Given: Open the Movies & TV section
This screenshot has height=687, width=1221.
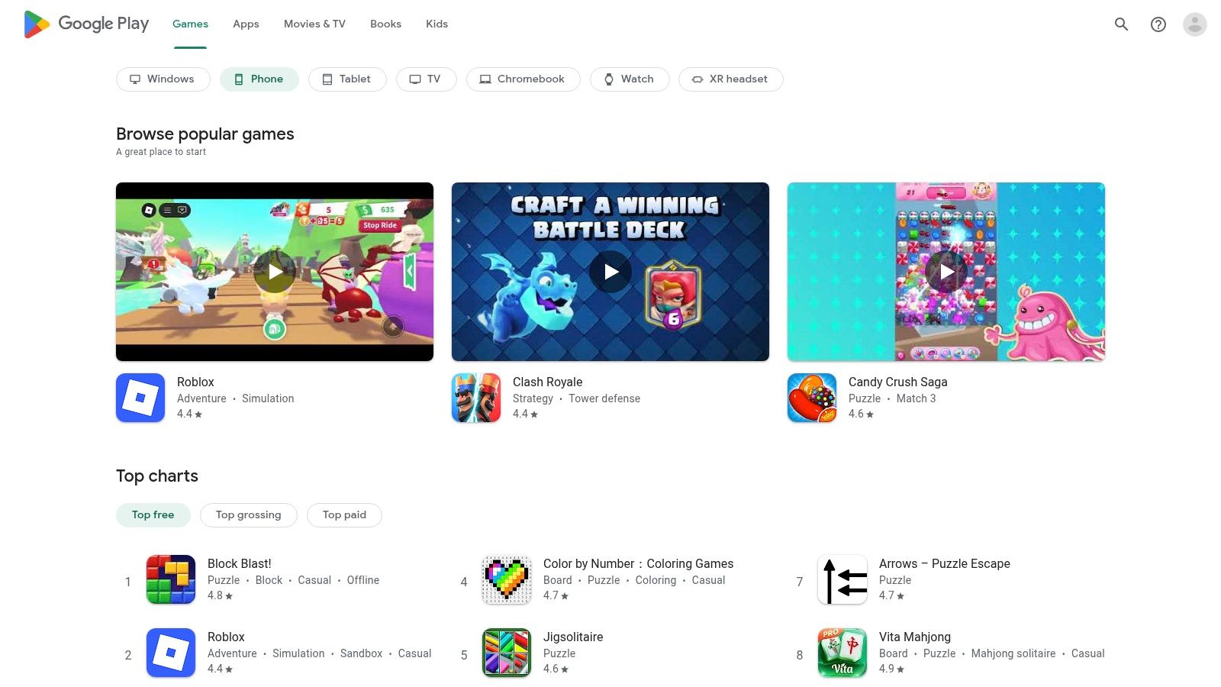Looking at the screenshot, I should 314,24.
